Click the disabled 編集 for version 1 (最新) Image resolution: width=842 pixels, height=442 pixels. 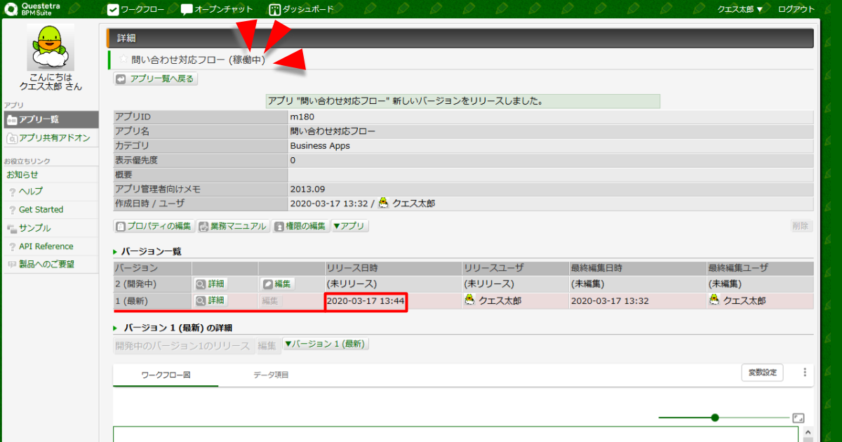(x=270, y=300)
